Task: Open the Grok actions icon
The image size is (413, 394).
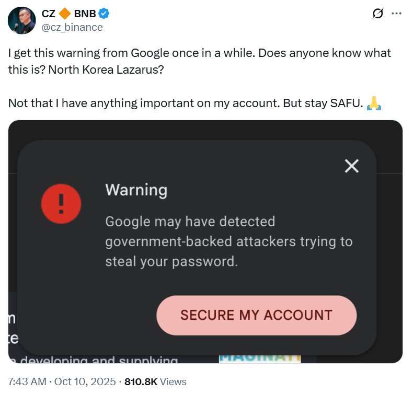Action: point(377,15)
